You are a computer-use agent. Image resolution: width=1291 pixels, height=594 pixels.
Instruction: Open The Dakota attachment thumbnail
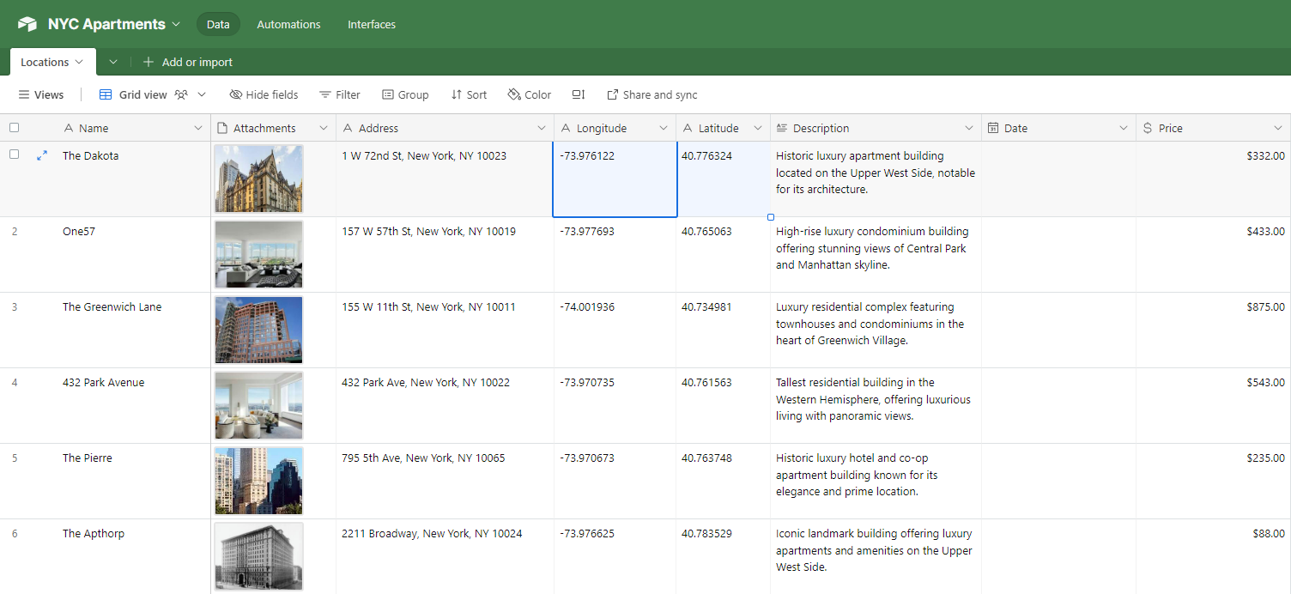pyautogui.click(x=258, y=179)
